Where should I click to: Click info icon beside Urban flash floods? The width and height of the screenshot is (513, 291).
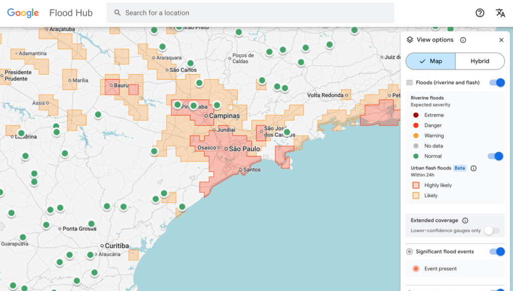point(473,169)
